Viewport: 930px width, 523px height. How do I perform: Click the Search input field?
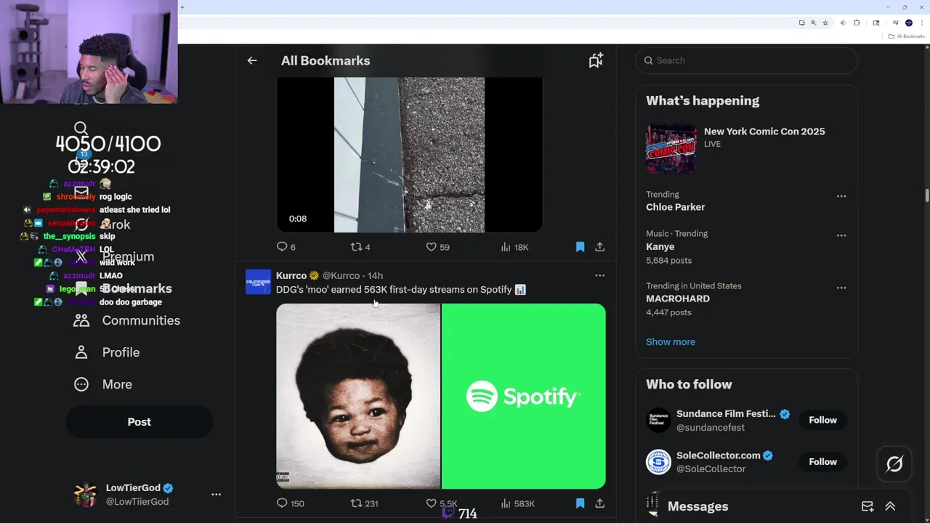click(747, 60)
